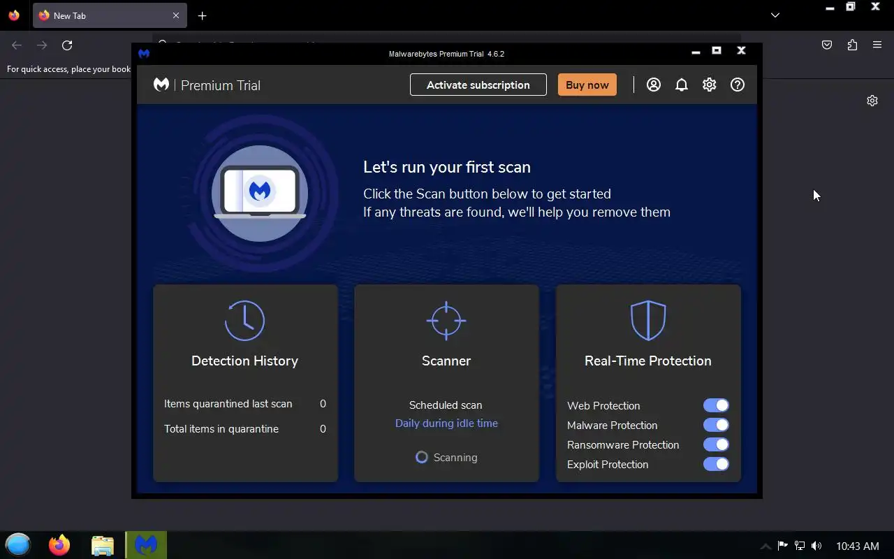Reload the Firefox page
This screenshot has height=559, width=894.
[67, 45]
